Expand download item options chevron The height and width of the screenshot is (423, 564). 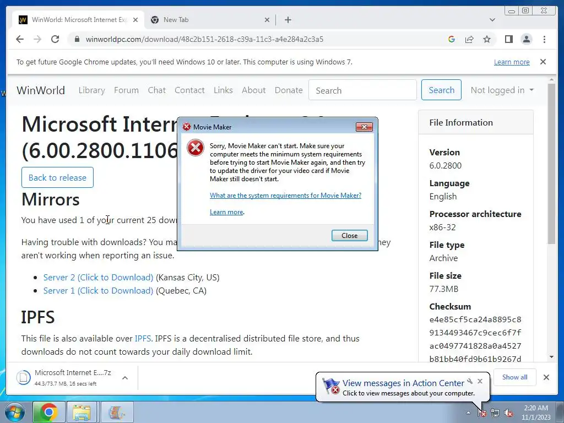pyautogui.click(x=125, y=378)
